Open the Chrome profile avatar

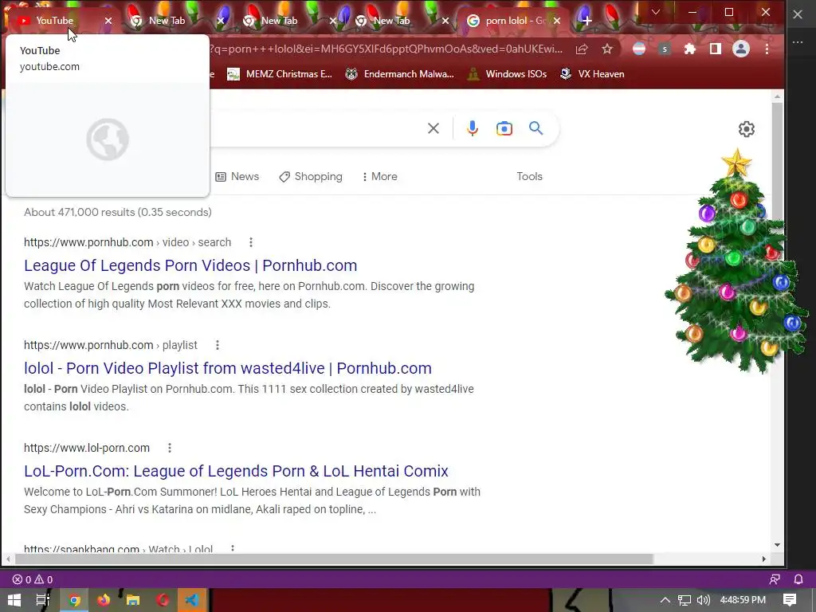click(x=741, y=49)
